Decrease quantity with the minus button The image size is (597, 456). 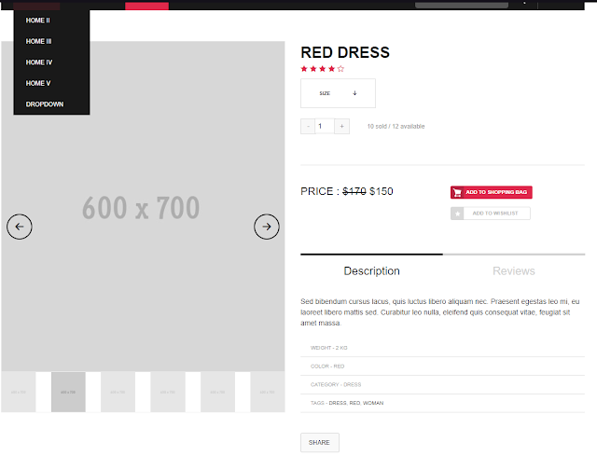[308, 126]
